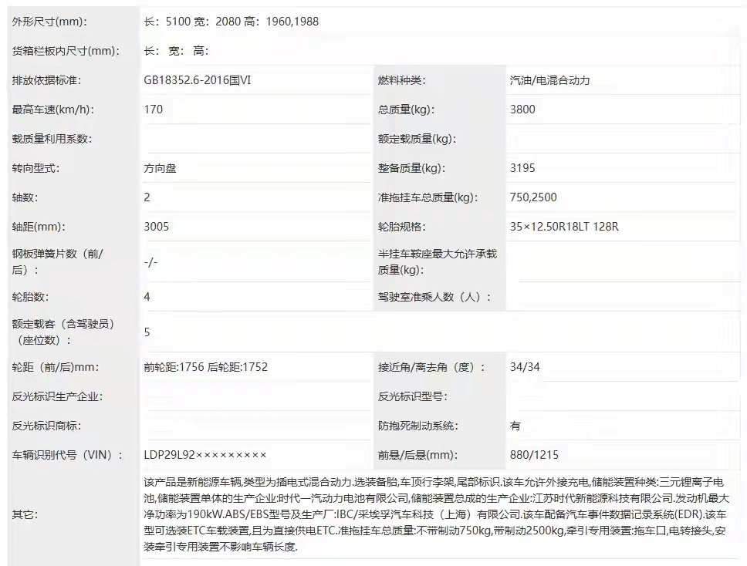This screenshot has width=747, height=566.
Task: Select wheelbase value 3005
Action: [x=156, y=227]
